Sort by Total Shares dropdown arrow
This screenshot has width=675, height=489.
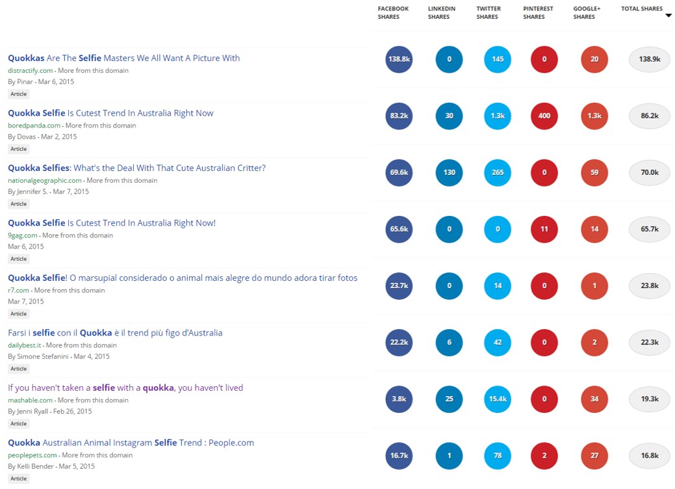pos(668,16)
